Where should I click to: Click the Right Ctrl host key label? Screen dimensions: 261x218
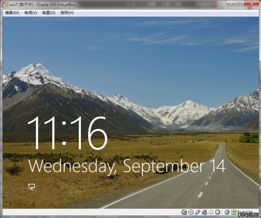[245, 212]
